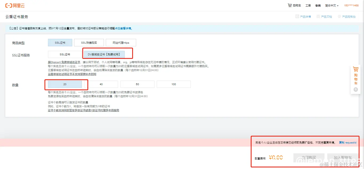Choose quantity 100
364x169 pixels.
[x=174, y=84]
